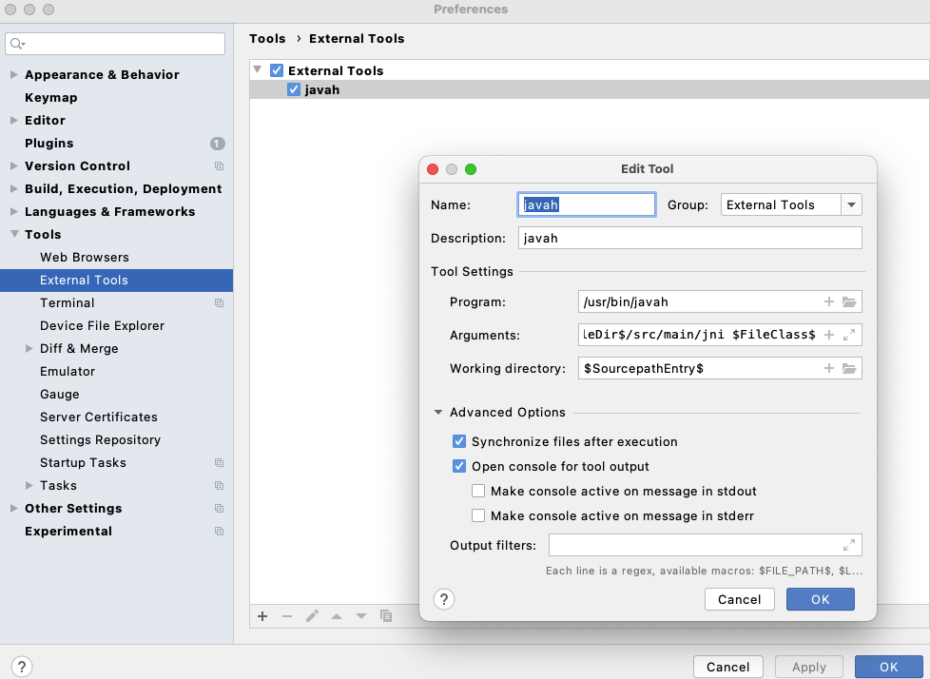This screenshot has height=679, width=930.
Task: Click Cancel in Edit Tool dialog
Action: coord(739,599)
